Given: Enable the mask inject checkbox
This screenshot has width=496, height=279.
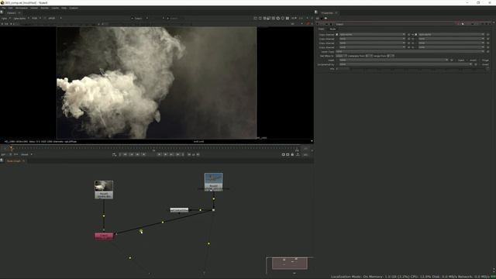Looking at the screenshot, I should (456, 60).
